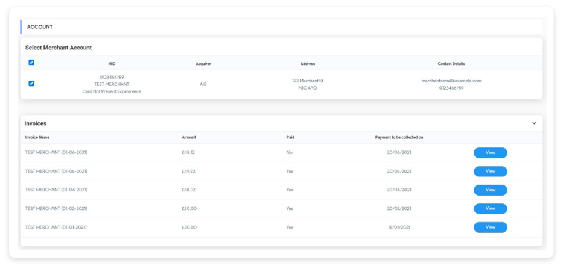Screen dimensions: 563x269
Task: Click the Invoices section title
Action: (x=35, y=123)
